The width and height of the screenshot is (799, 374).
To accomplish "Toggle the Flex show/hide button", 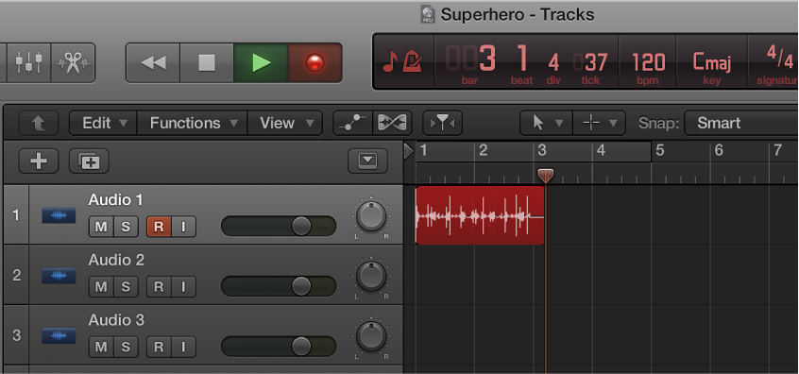I will click(391, 123).
